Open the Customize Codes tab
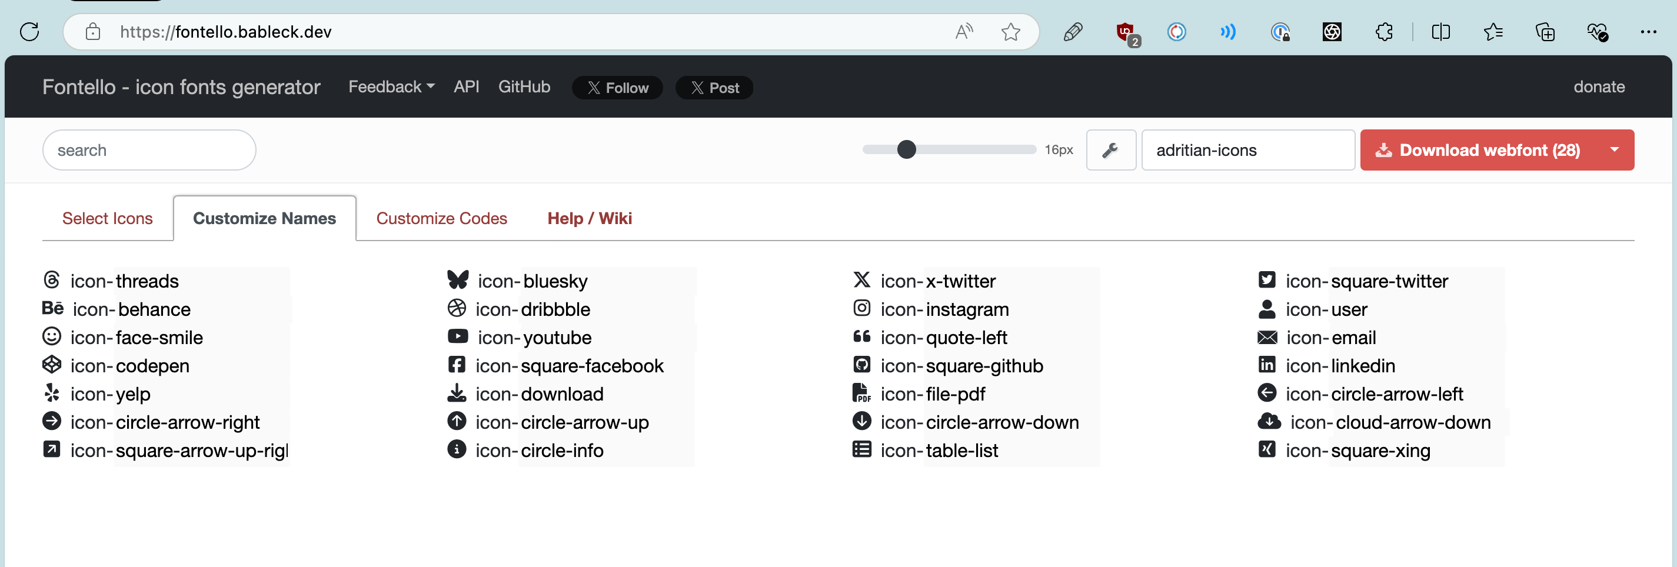 [441, 218]
